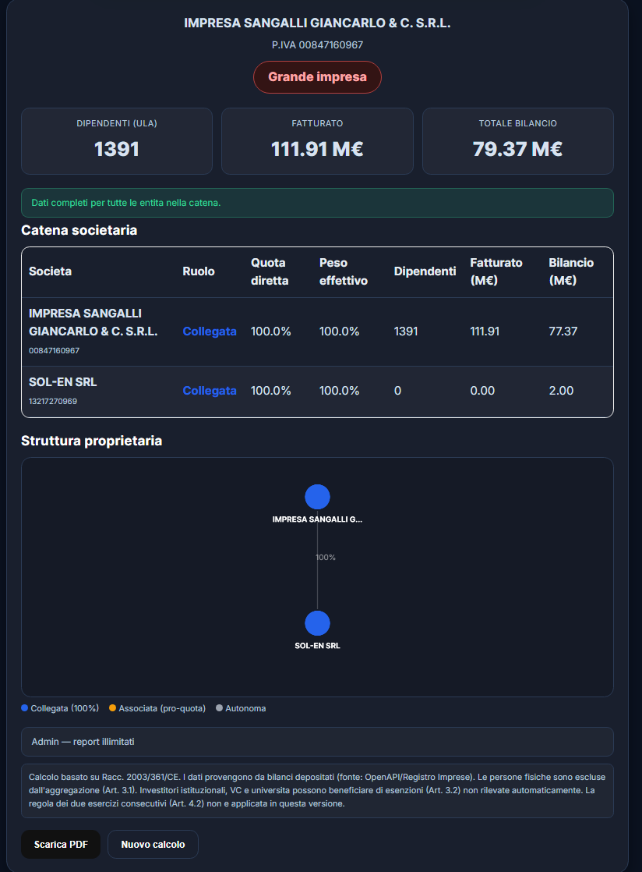Image resolution: width=642 pixels, height=872 pixels.
Task: Click the Fatturato summary card
Action: 317,140
